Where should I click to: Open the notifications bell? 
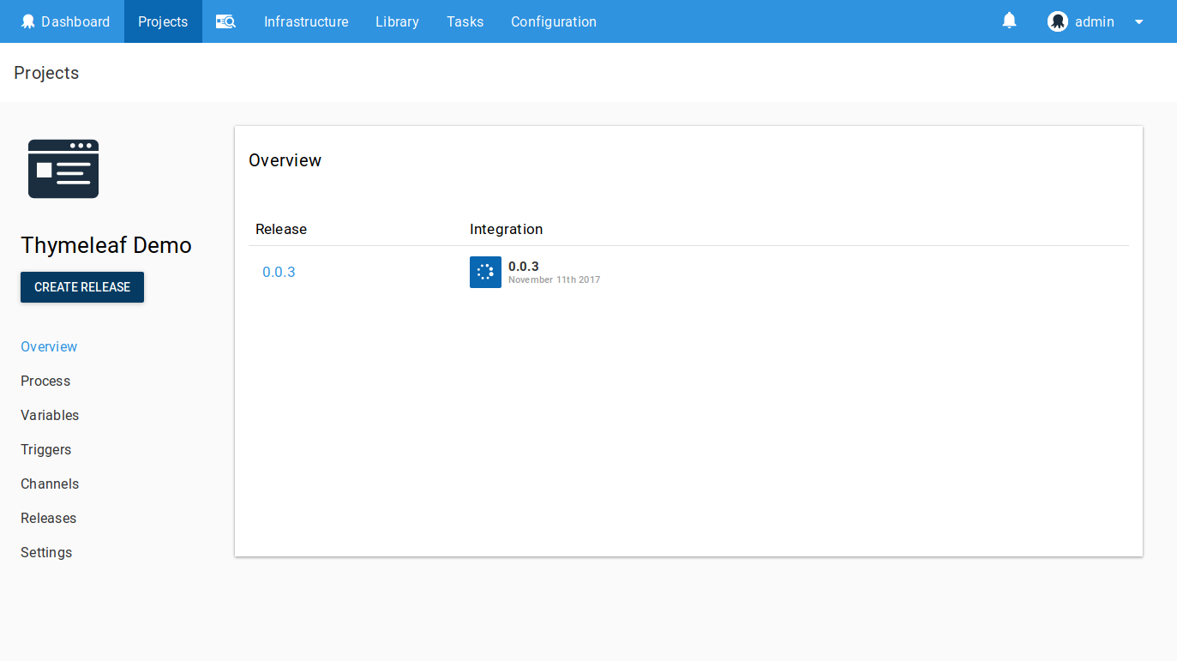1009,21
